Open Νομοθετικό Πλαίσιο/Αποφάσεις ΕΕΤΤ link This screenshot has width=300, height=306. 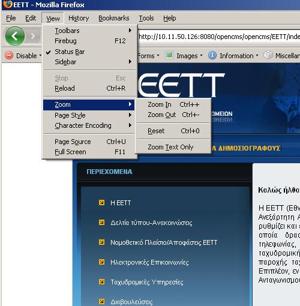[164, 242]
